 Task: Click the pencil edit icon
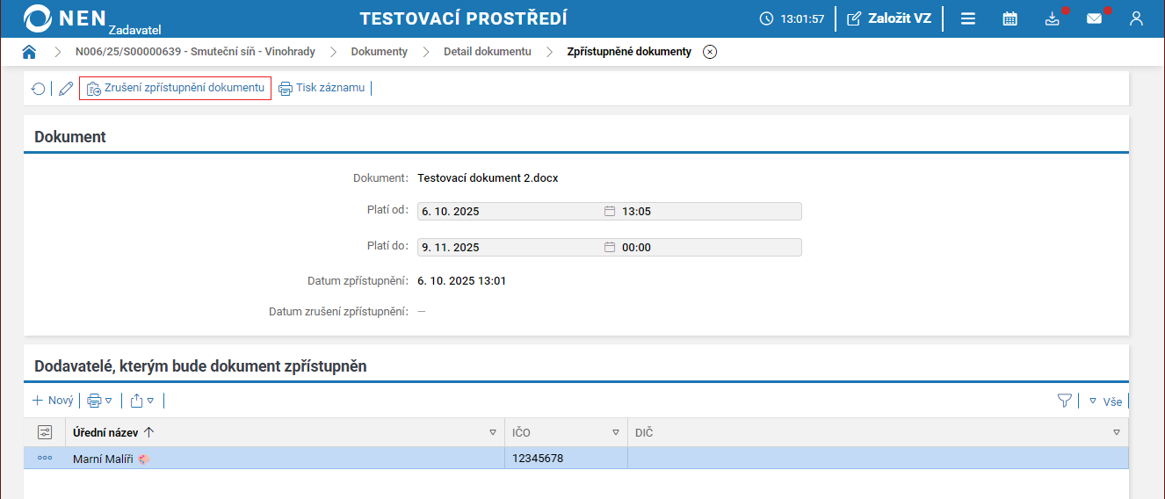66,89
